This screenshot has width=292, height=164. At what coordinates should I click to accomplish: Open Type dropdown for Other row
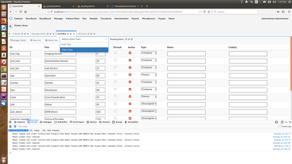(x=149, y=104)
